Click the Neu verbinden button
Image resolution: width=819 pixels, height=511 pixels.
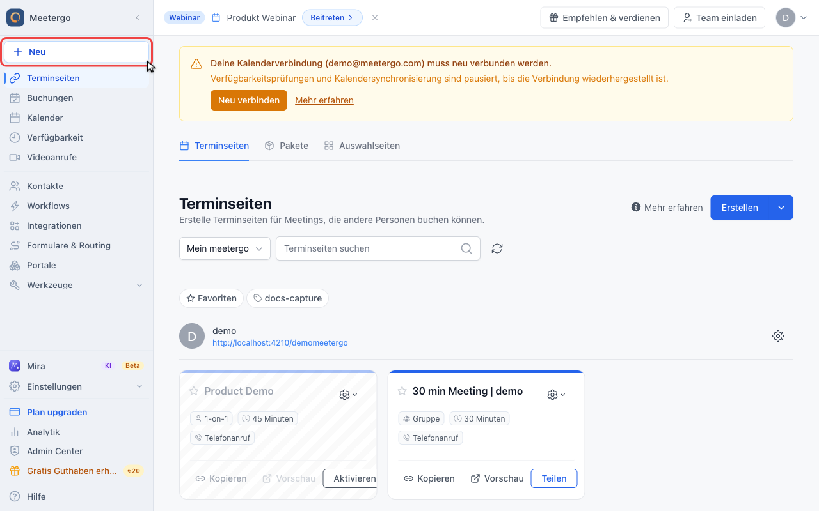(x=249, y=100)
